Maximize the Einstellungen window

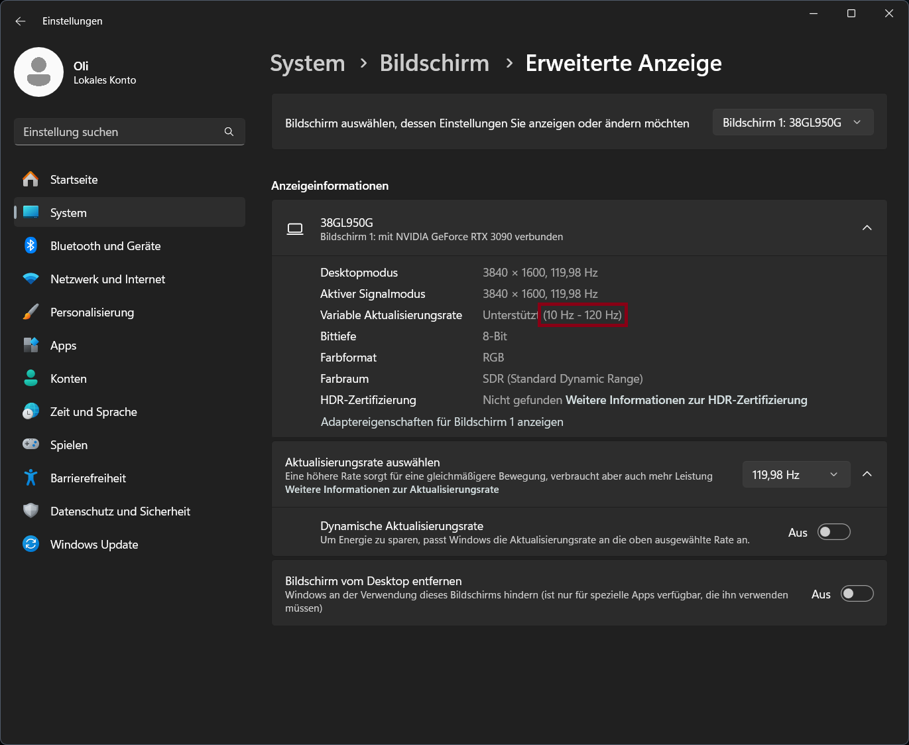(x=851, y=13)
